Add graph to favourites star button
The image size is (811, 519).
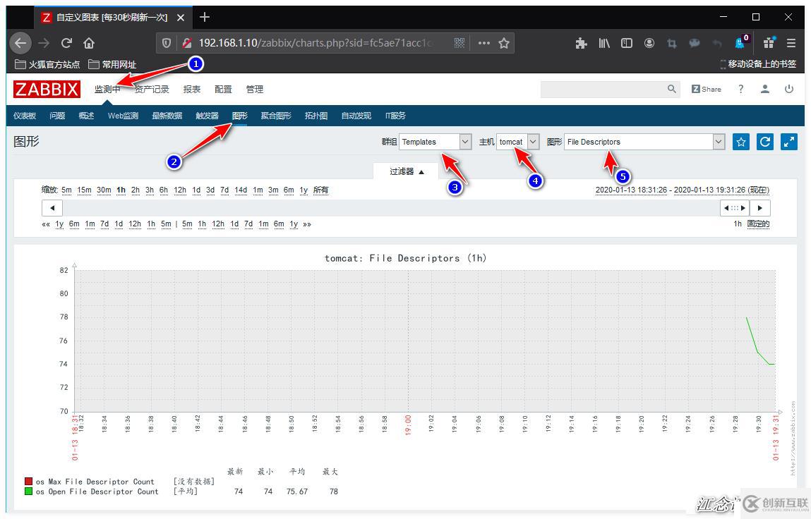(x=740, y=142)
